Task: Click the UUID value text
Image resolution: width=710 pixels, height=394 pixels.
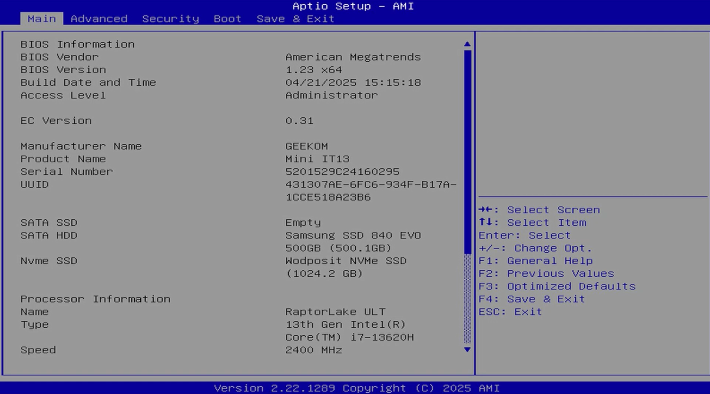Action: [x=370, y=185]
